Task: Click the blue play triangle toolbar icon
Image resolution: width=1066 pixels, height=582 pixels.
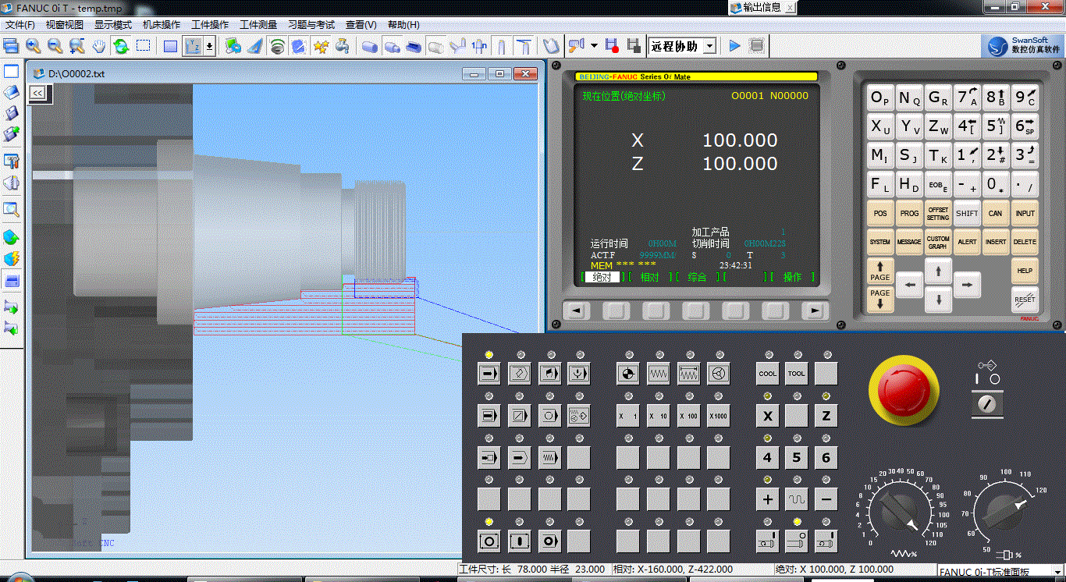Action: pyautogui.click(x=734, y=46)
